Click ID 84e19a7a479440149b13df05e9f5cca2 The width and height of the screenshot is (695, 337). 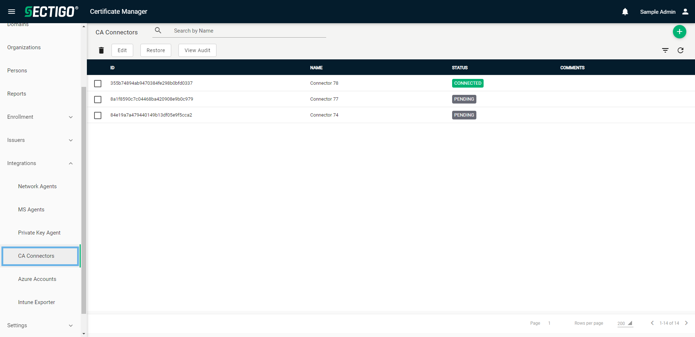[x=151, y=115]
